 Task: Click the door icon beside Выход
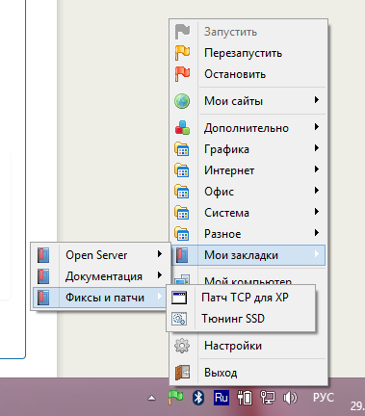click(182, 373)
